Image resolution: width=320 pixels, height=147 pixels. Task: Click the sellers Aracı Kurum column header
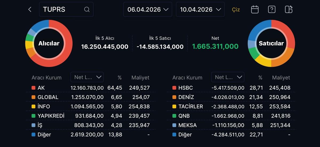187,78
